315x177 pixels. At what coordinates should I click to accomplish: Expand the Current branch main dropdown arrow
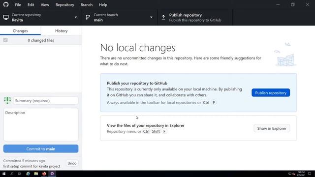click(x=151, y=17)
